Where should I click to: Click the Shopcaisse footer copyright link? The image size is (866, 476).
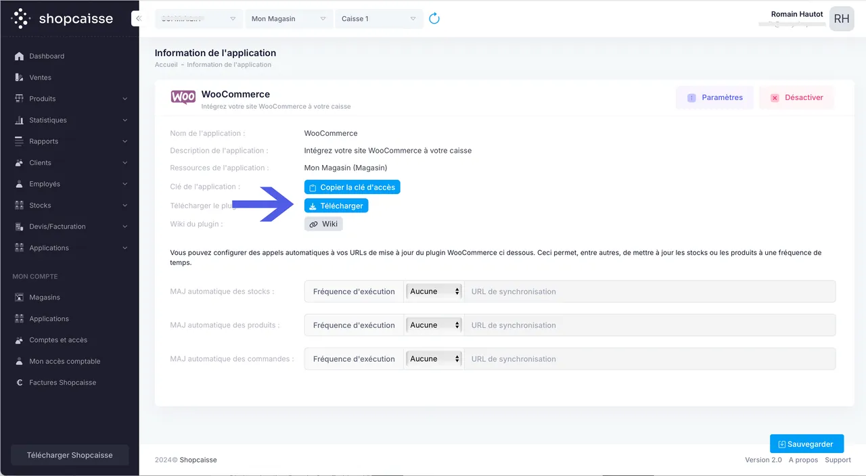point(198,460)
